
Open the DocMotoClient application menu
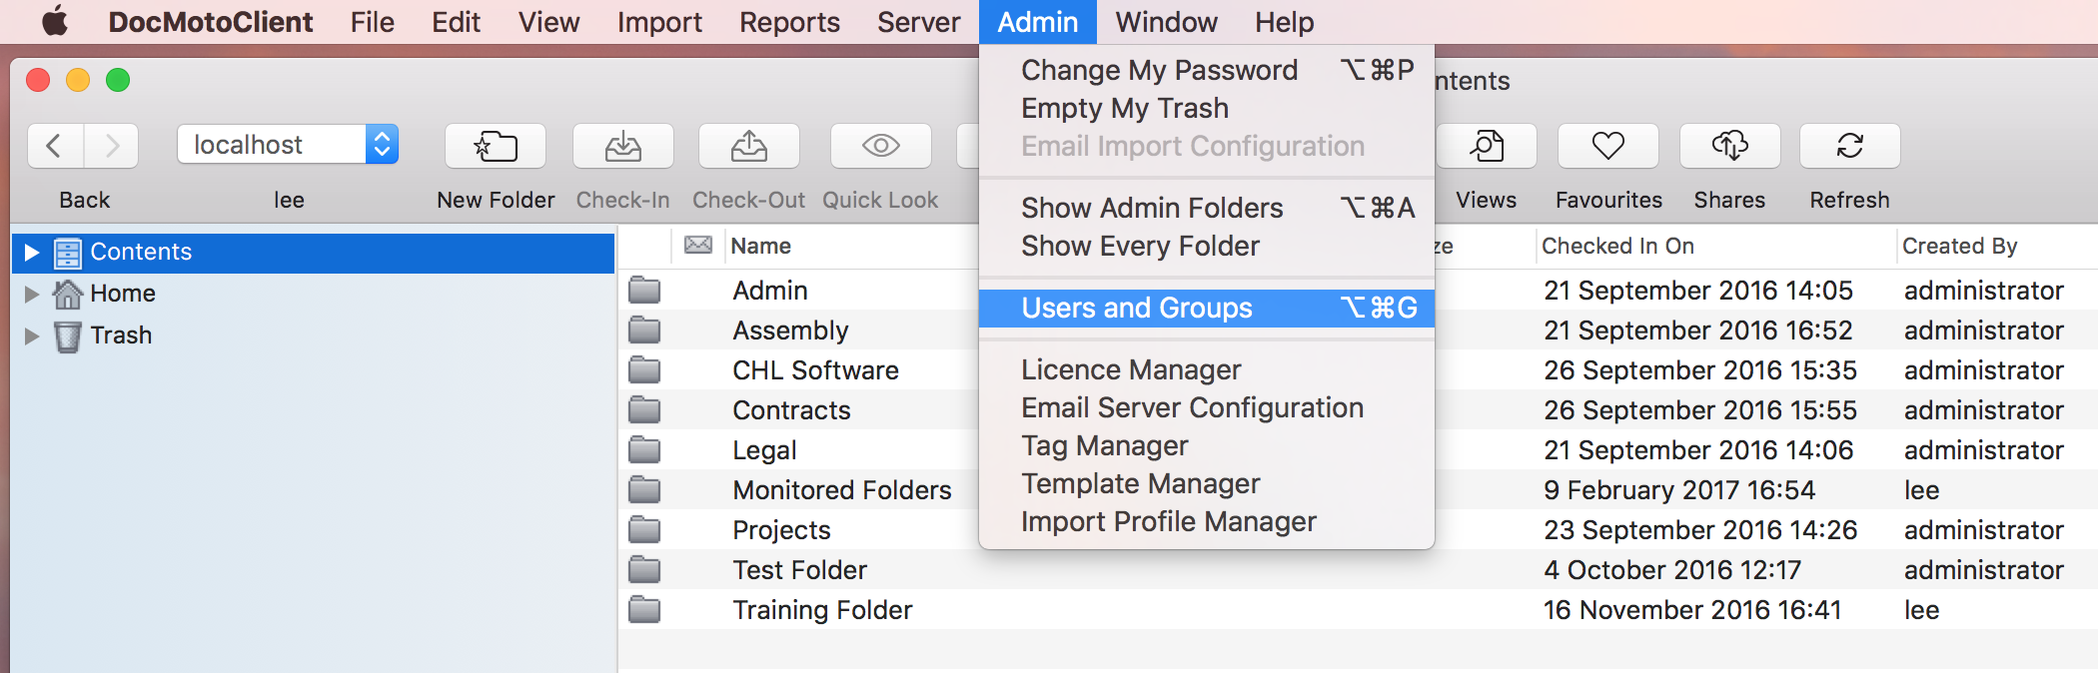(210, 22)
